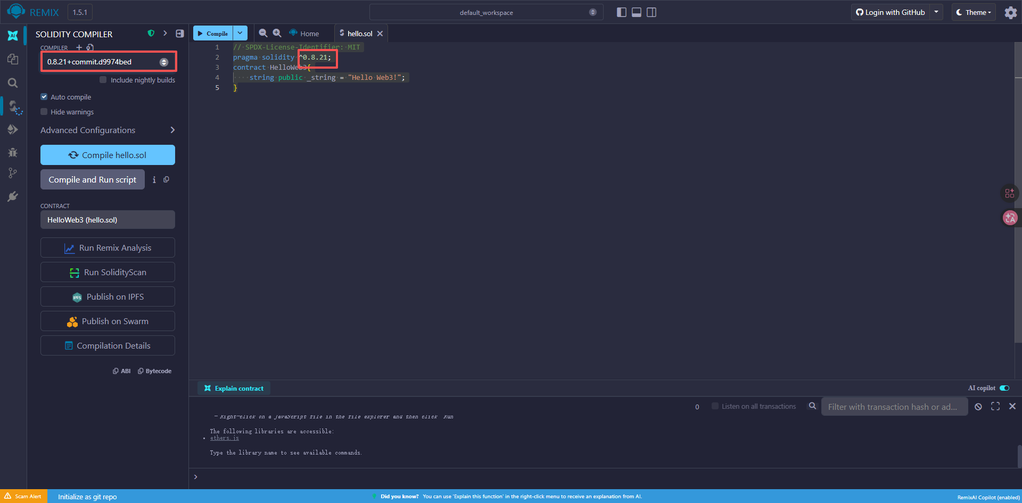Open the Search in files sidebar icon
This screenshot has height=503, width=1022.
tap(13, 83)
